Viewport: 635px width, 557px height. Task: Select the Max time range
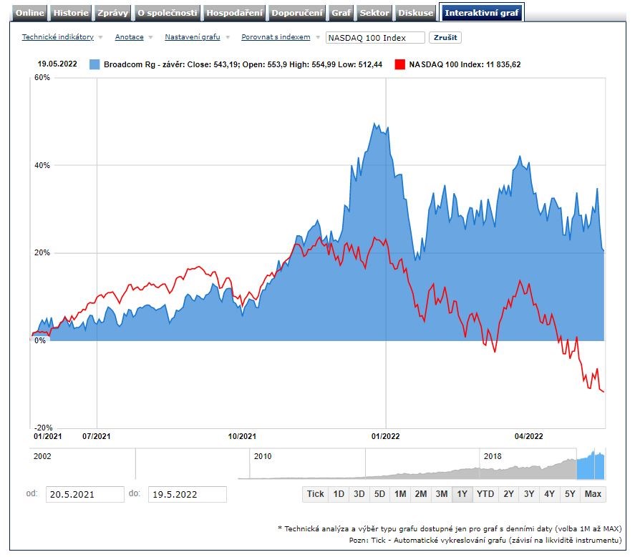pyautogui.click(x=593, y=494)
